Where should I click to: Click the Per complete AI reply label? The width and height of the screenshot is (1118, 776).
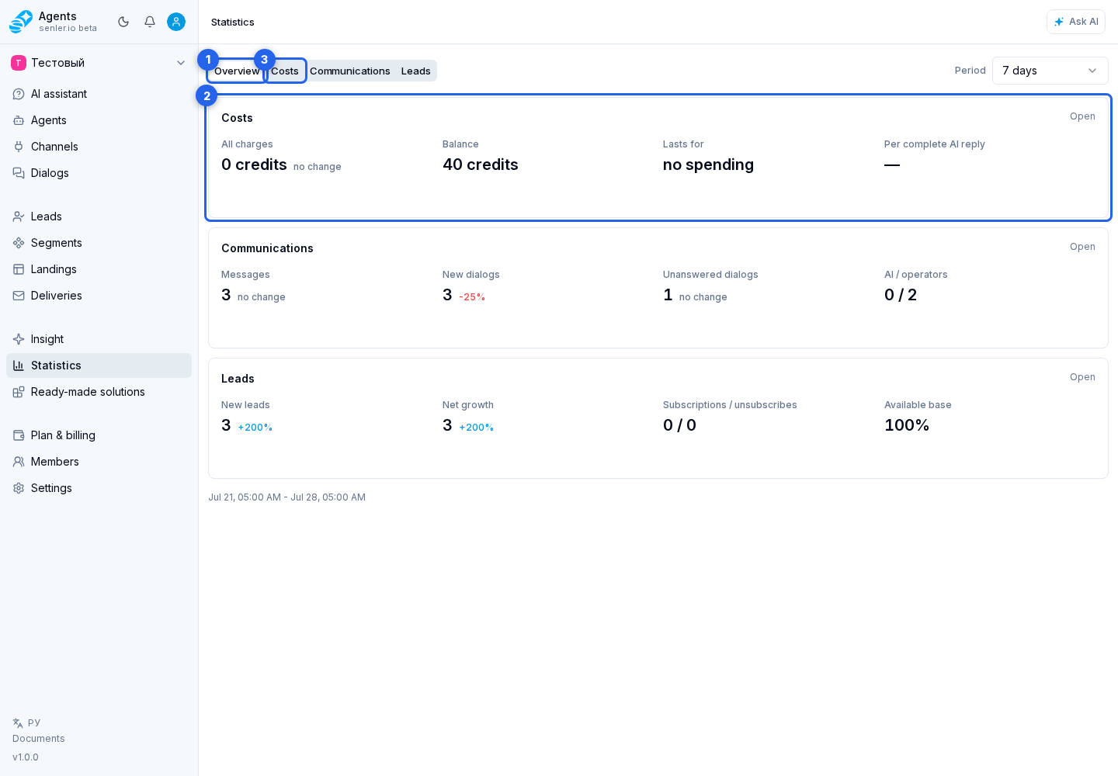[x=935, y=144]
